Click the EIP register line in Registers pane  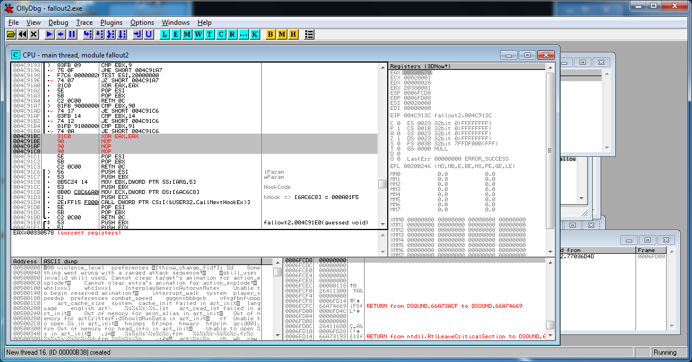441,116
